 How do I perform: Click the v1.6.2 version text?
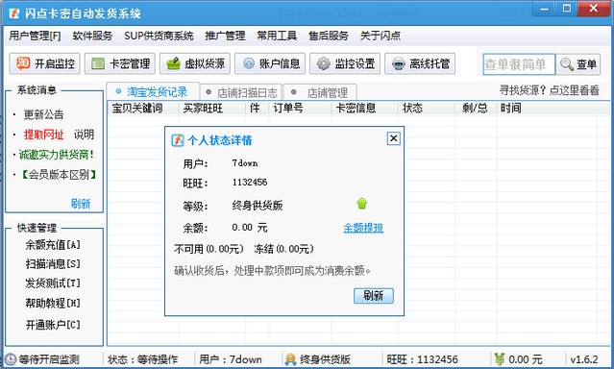(584, 359)
